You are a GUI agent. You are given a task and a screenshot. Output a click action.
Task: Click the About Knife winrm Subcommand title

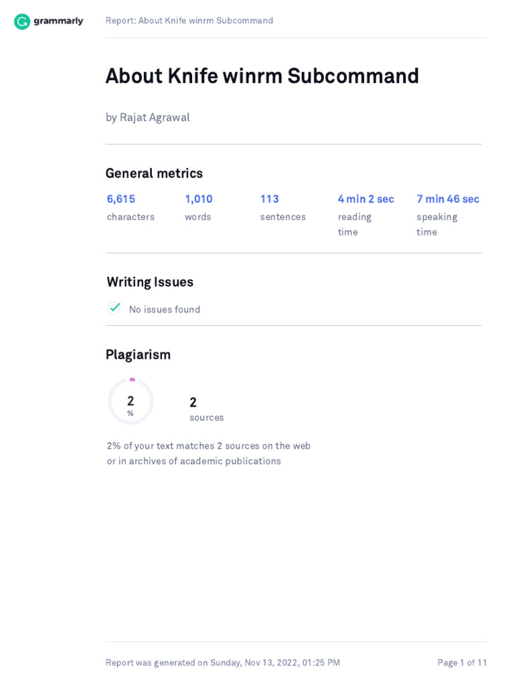(262, 76)
